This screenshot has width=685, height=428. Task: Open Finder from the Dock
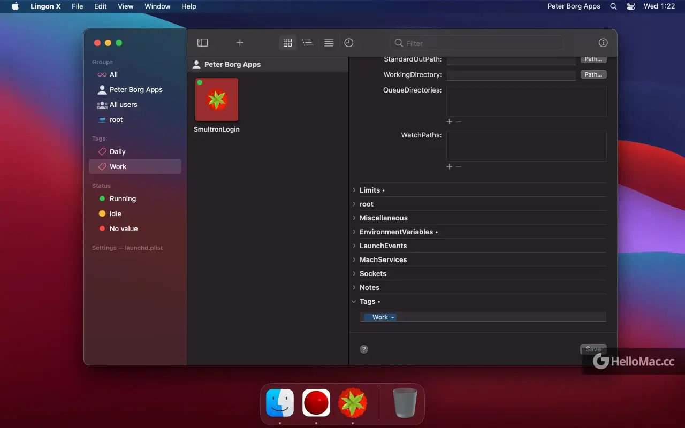tap(280, 403)
